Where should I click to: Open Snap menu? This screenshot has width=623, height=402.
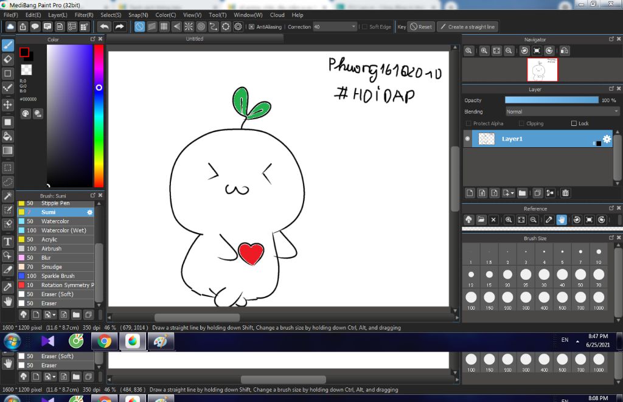tap(138, 15)
